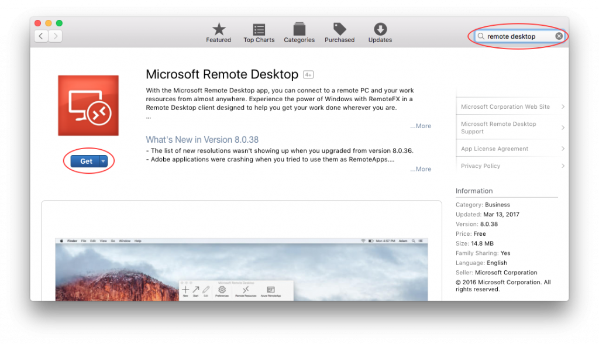The image size is (599, 344).
Task: Click the magnifier icon in search box
Action: pos(481,36)
